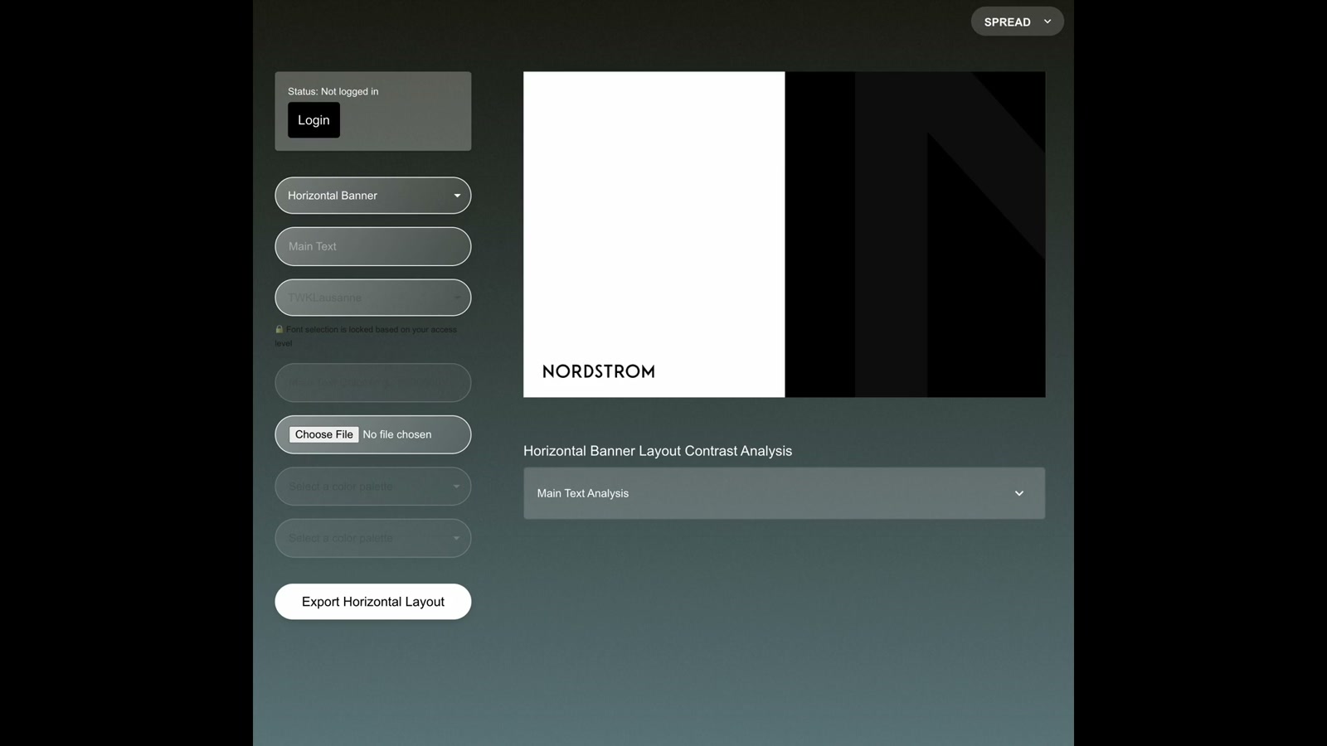This screenshot has height=746, width=1327.
Task: Click the Nordstrom banner preview image
Action: (x=784, y=235)
